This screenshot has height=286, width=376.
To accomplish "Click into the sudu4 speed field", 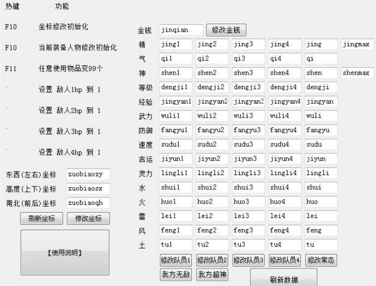I will tap(285, 145).
